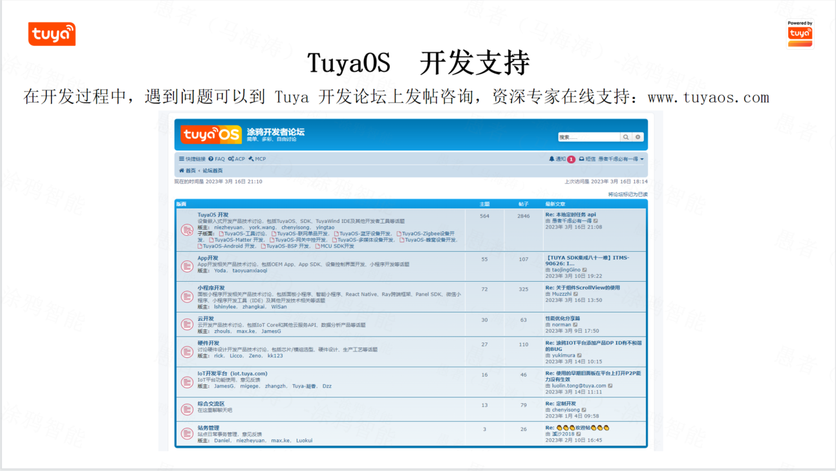Click the IoT开发平台 forum status icon
The image size is (836, 471).
(x=187, y=382)
